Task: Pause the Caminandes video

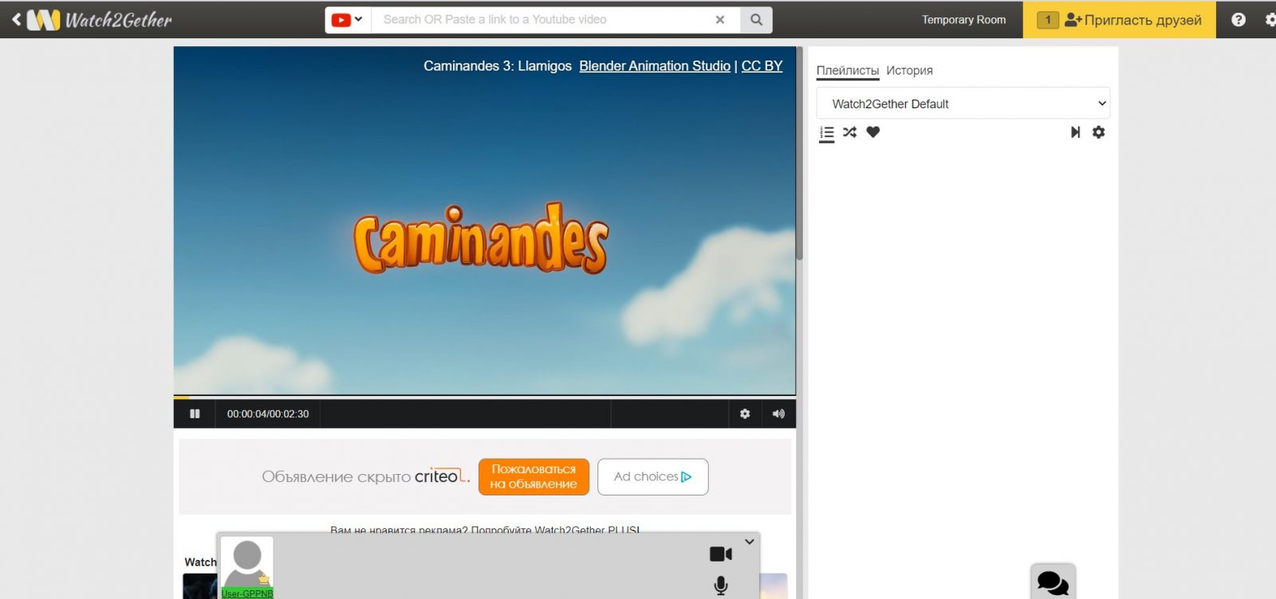Action: [x=195, y=414]
